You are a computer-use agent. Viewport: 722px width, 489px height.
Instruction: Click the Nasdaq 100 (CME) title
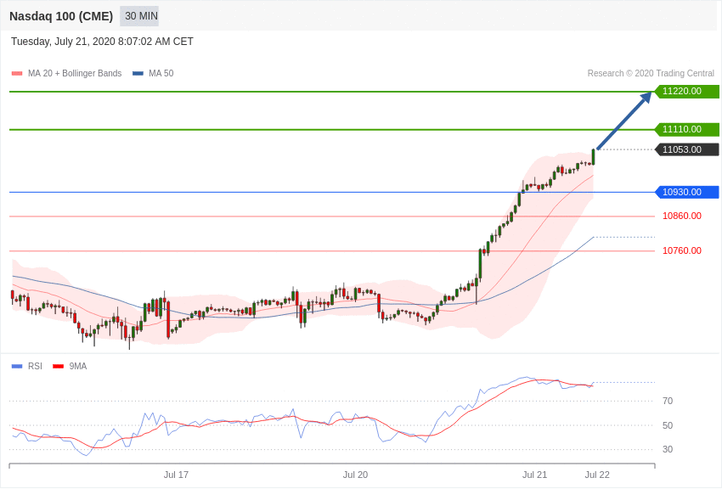pos(61,16)
